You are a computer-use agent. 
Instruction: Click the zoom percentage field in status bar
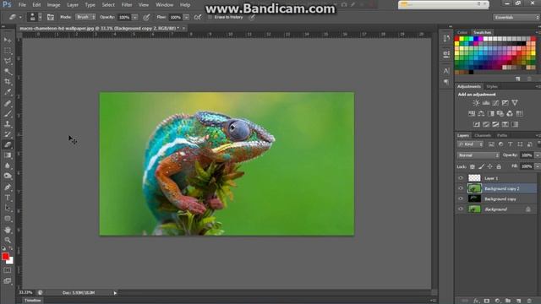25,292
